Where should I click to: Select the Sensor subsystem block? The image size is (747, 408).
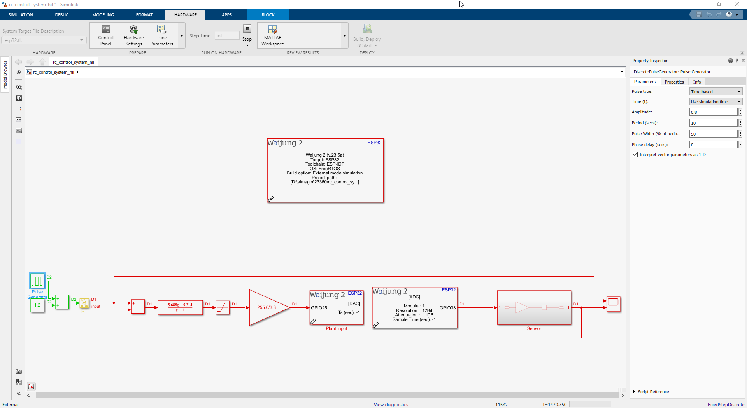pos(534,307)
